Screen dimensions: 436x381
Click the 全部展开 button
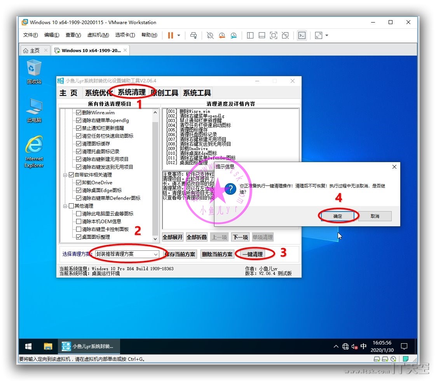[173, 237]
